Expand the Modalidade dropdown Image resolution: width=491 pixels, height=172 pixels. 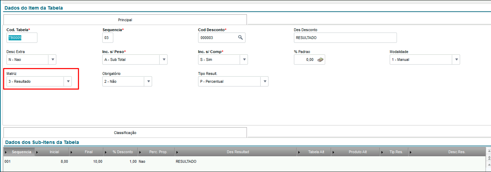pyautogui.click(x=456, y=59)
